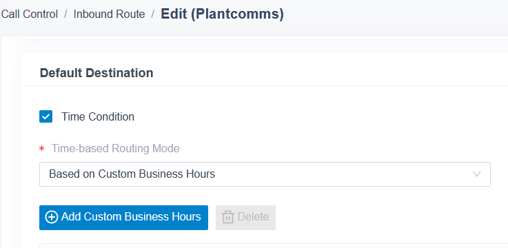Click the checkmark icon in Time Condition box
The height and width of the screenshot is (248, 508).
[x=45, y=116]
